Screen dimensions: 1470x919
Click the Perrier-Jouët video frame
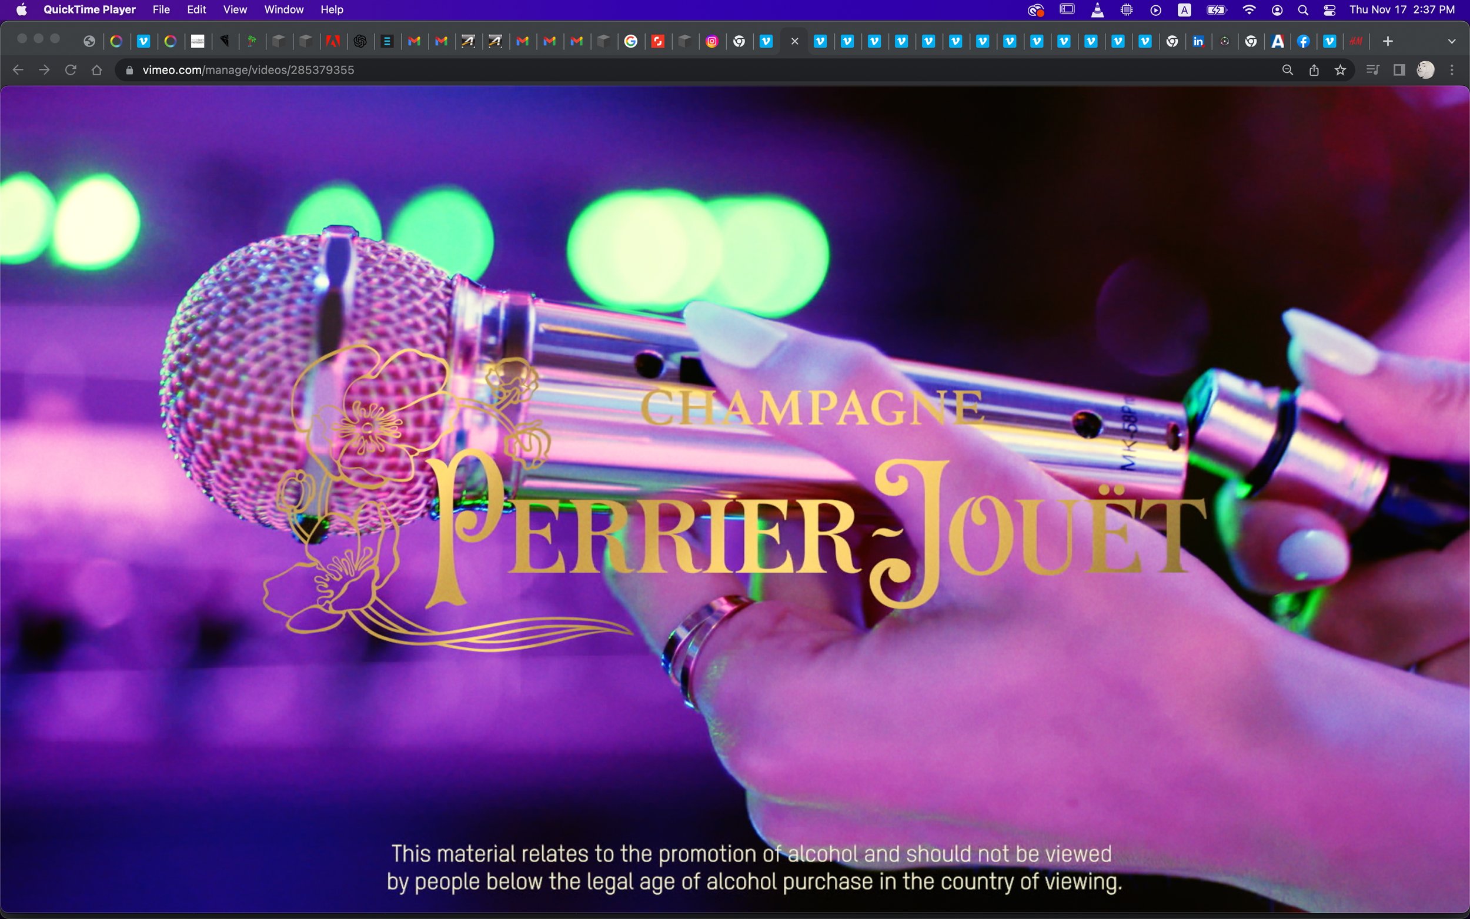[734, 499]
